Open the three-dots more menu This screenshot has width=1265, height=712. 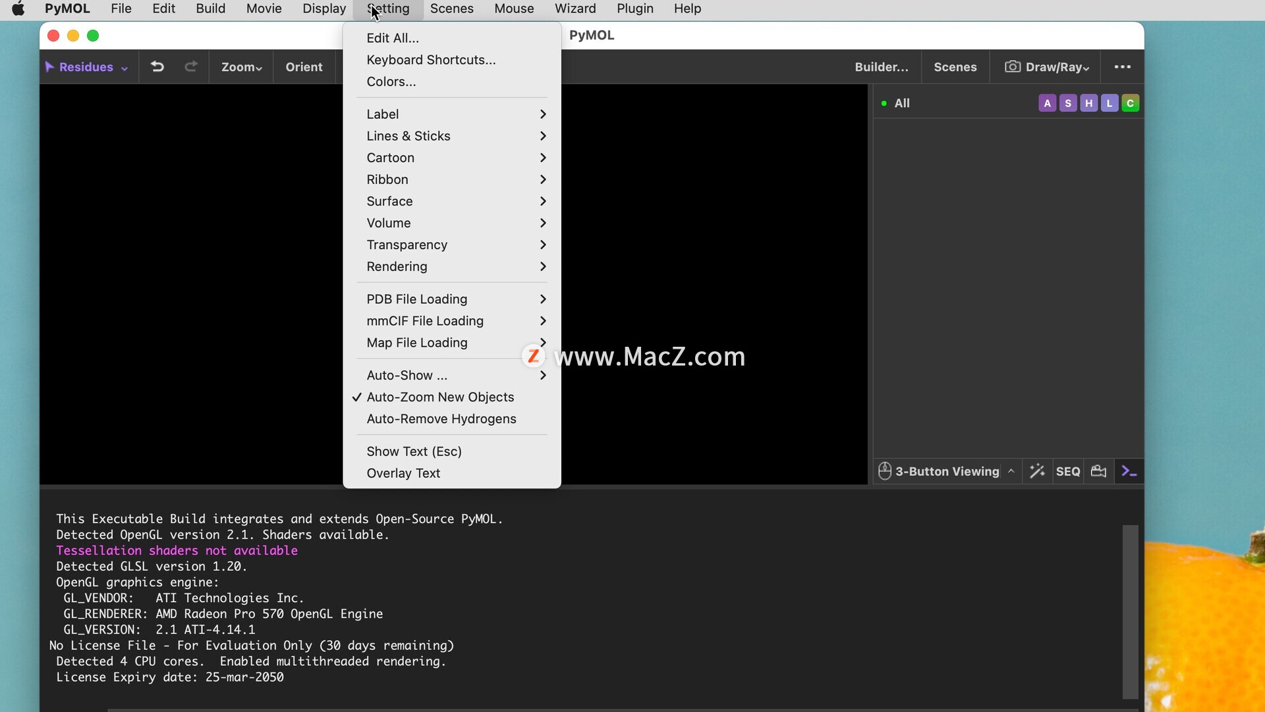(1123, 67)
